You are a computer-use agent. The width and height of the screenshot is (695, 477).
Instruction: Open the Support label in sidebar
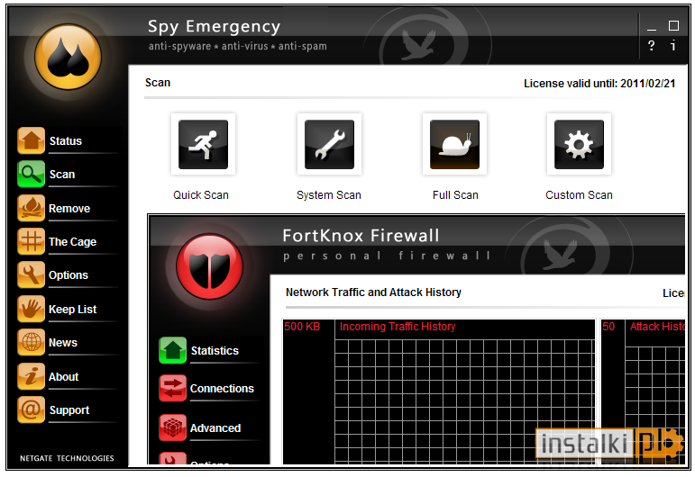69,410
